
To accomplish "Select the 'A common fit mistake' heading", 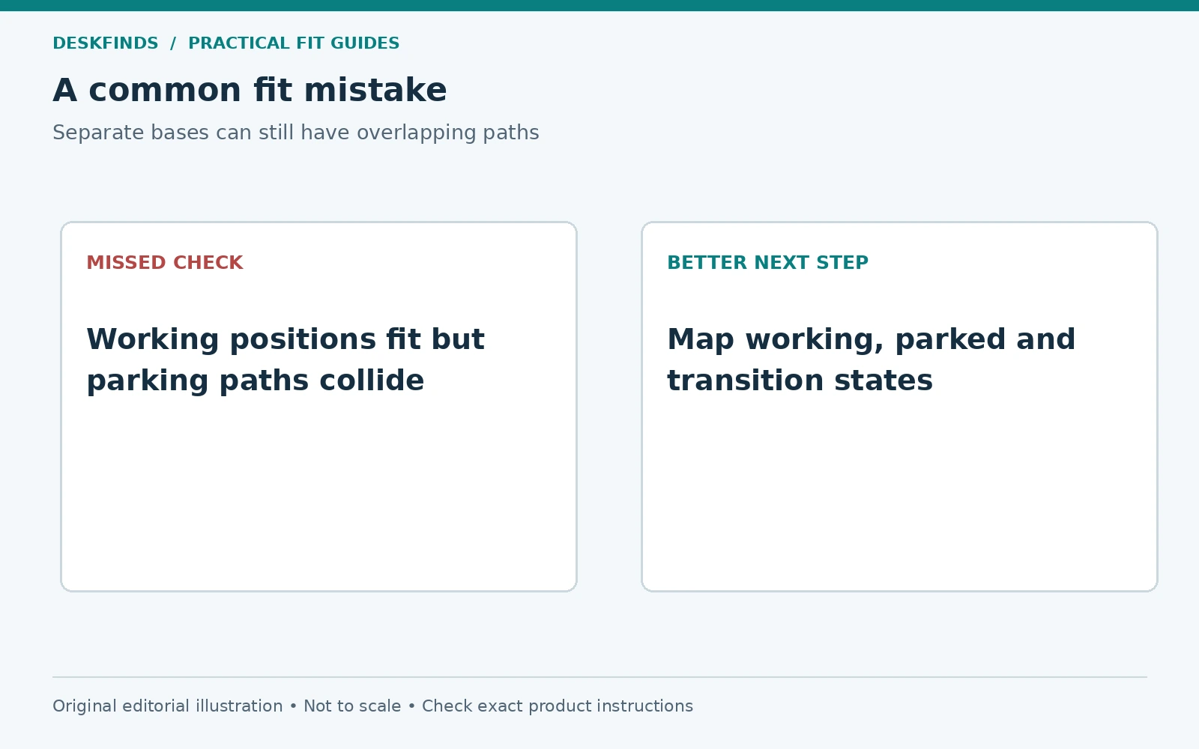I will click(250, 91).
